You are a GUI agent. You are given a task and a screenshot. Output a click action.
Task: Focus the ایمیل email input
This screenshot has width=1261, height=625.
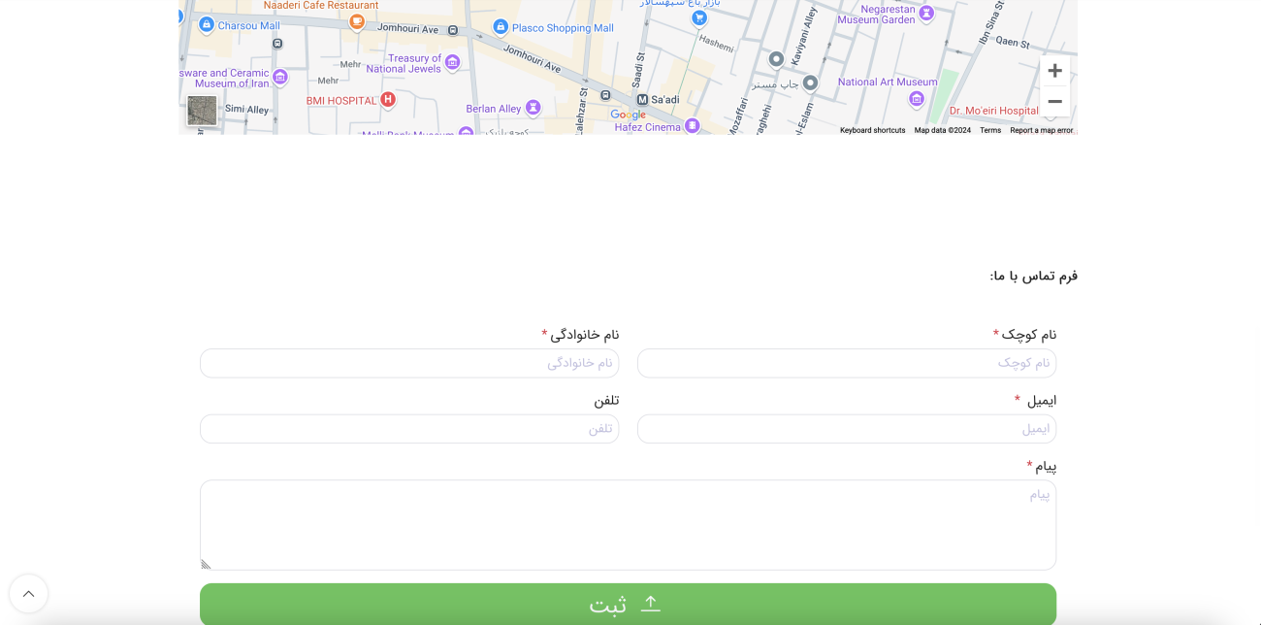click(x=846, y=429)
